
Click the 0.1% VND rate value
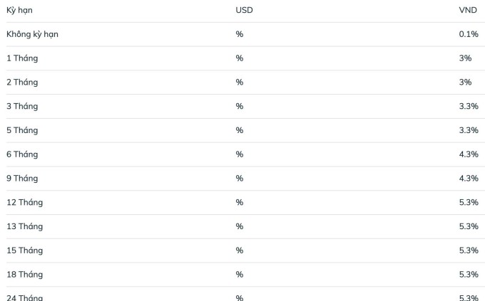pyautogui.click(x=469, y=34)
